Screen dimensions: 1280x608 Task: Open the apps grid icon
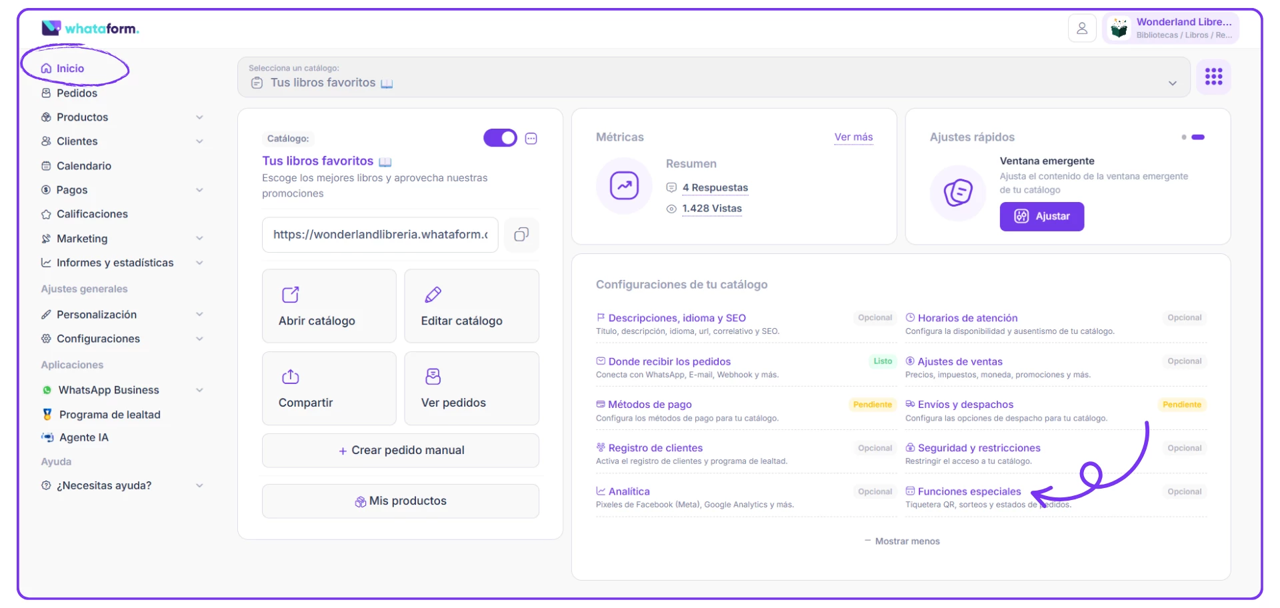coord(1213,77)
